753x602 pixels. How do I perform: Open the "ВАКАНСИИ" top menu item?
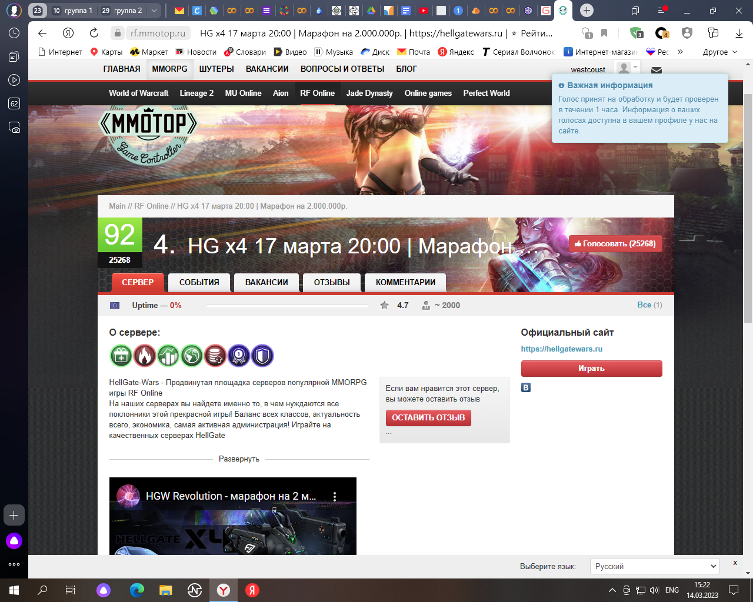click(267, 69)
